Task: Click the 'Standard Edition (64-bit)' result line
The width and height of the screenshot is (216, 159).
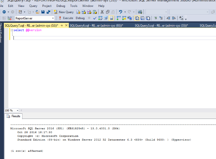Action: 104,140
